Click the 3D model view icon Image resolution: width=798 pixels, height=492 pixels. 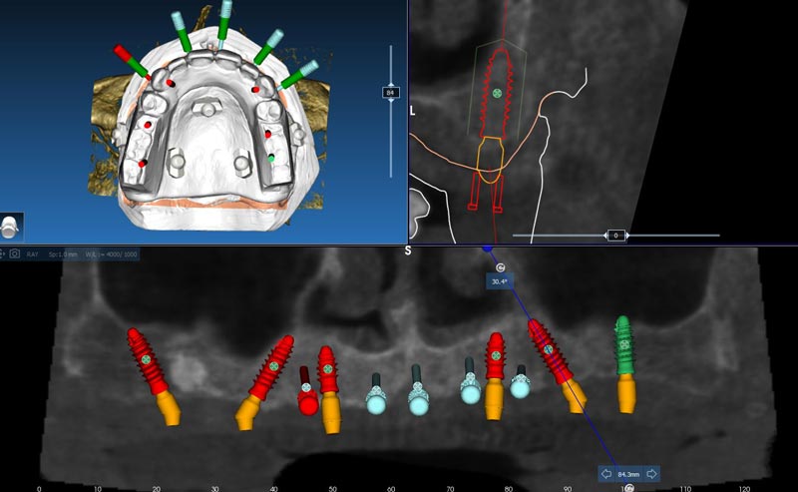click(11, 227)
